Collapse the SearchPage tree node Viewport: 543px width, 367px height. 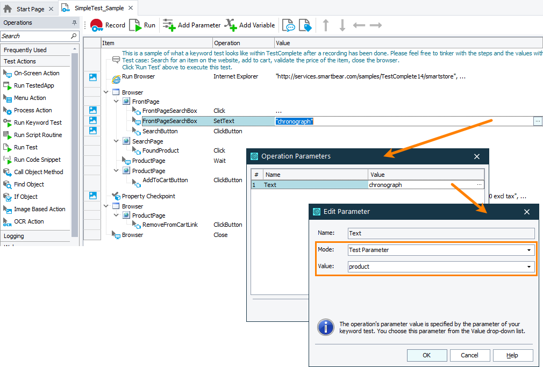(116, 141)
